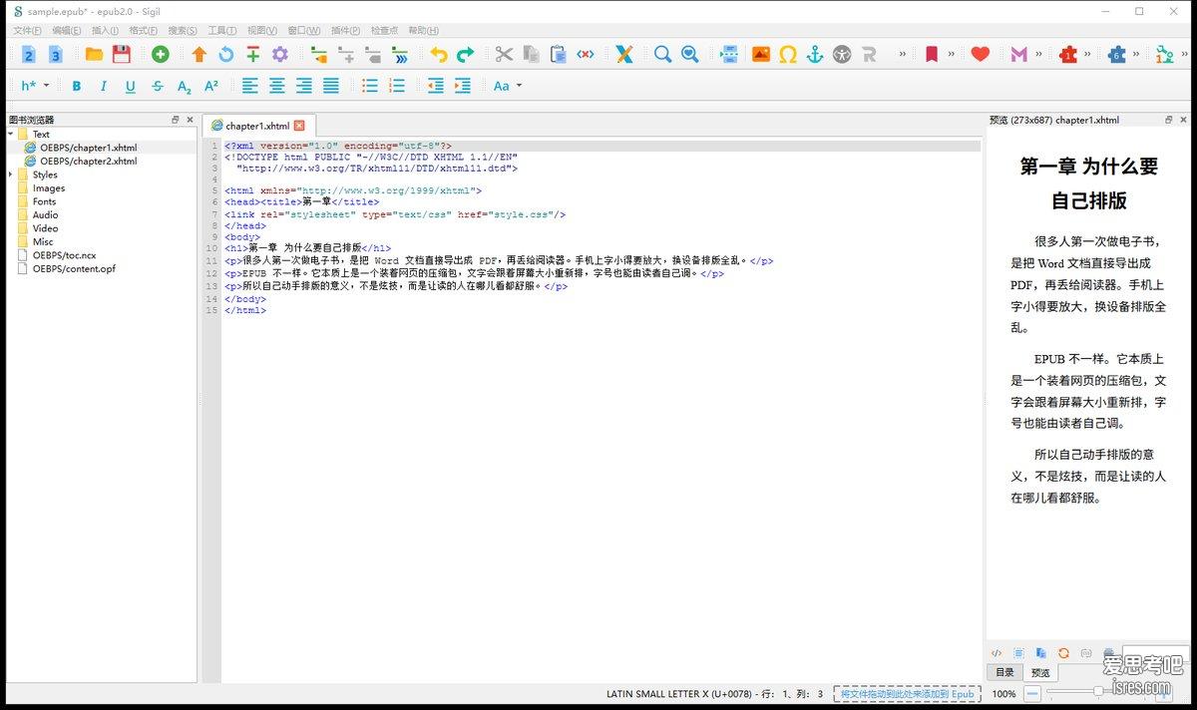Click the zoom out minus button
The width and height of the screenshot is (1197, 710).
1032,694
